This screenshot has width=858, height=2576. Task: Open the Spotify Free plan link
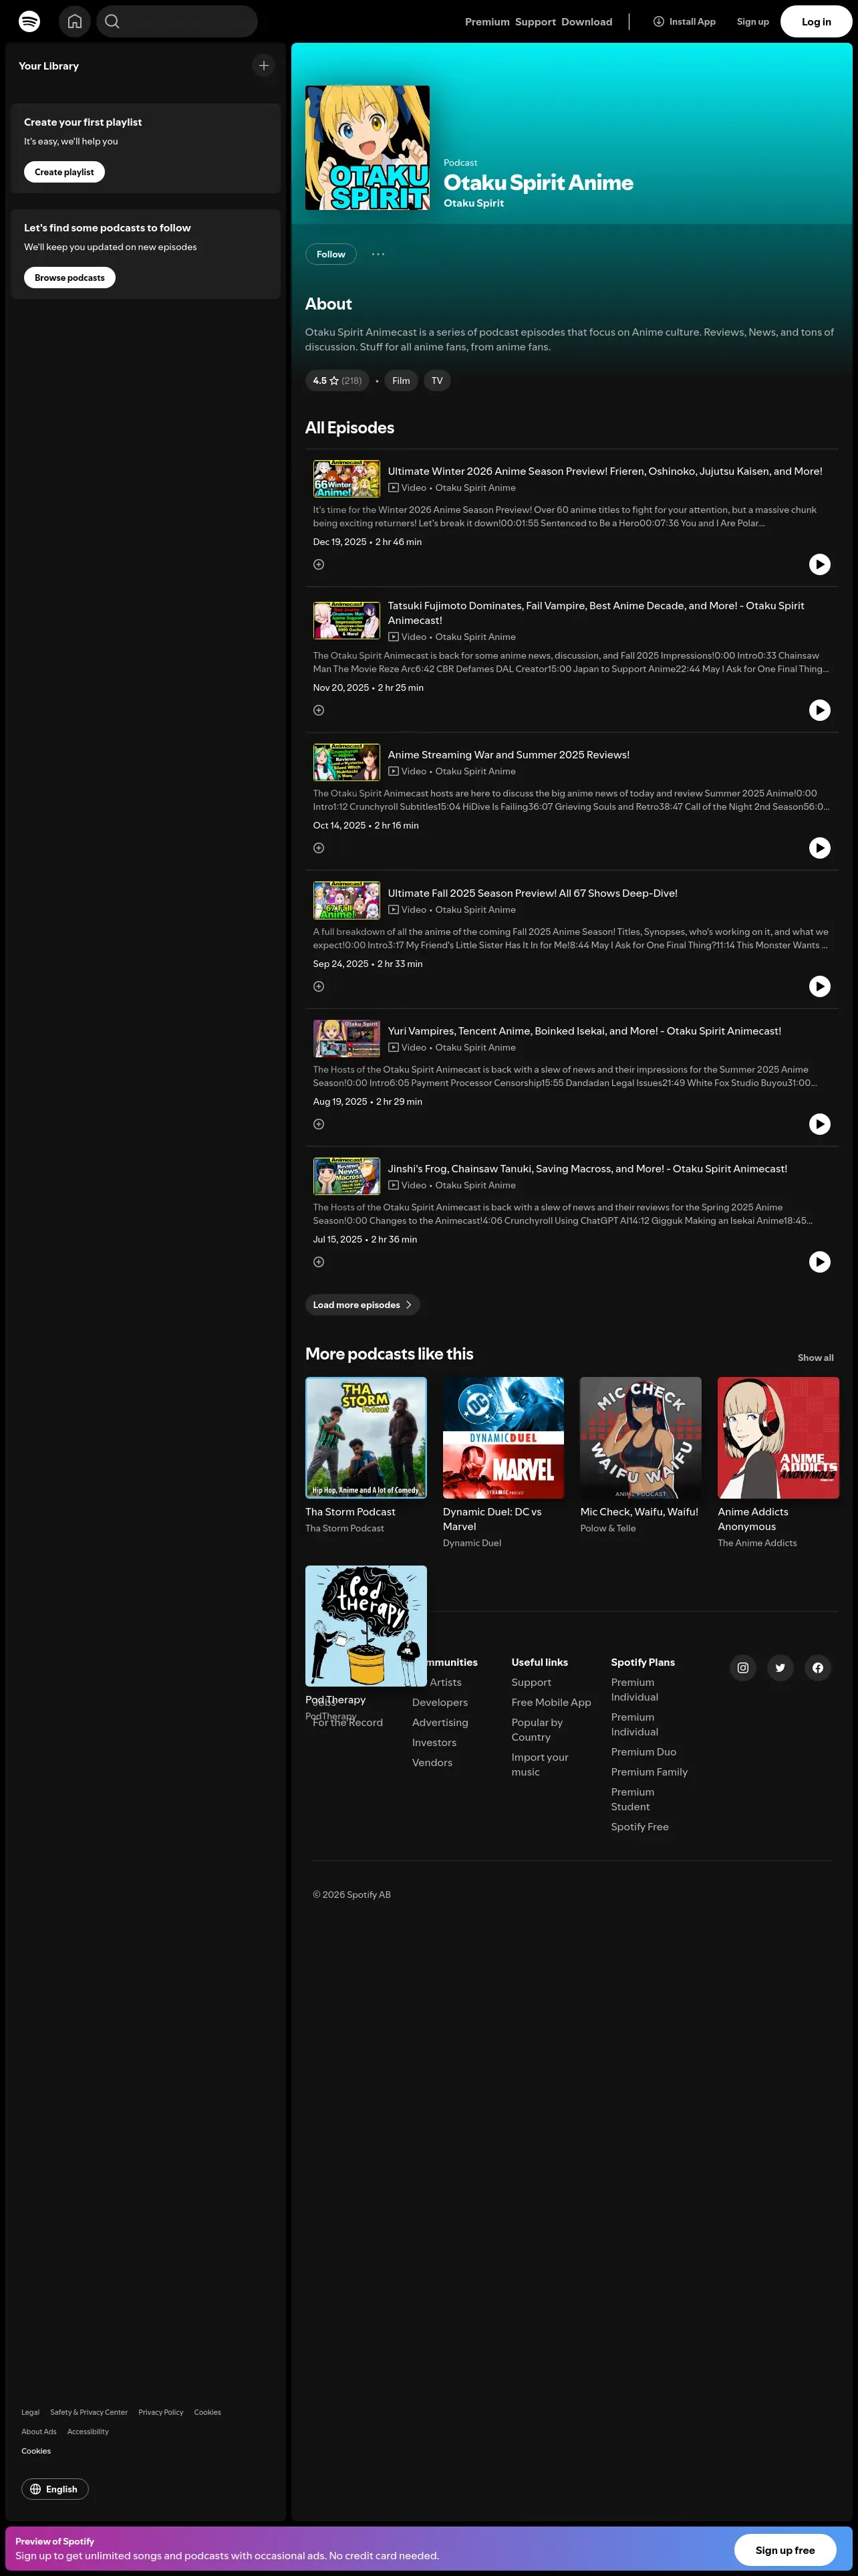pos(640,1827)
